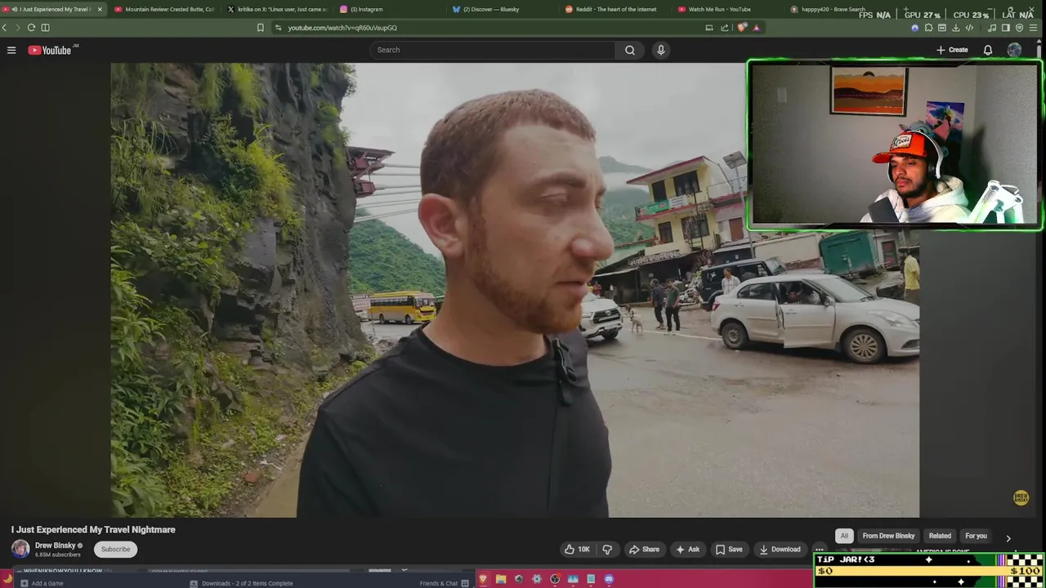Go forward in browser history
The image size is (1046, 588).
coord(17,27)
